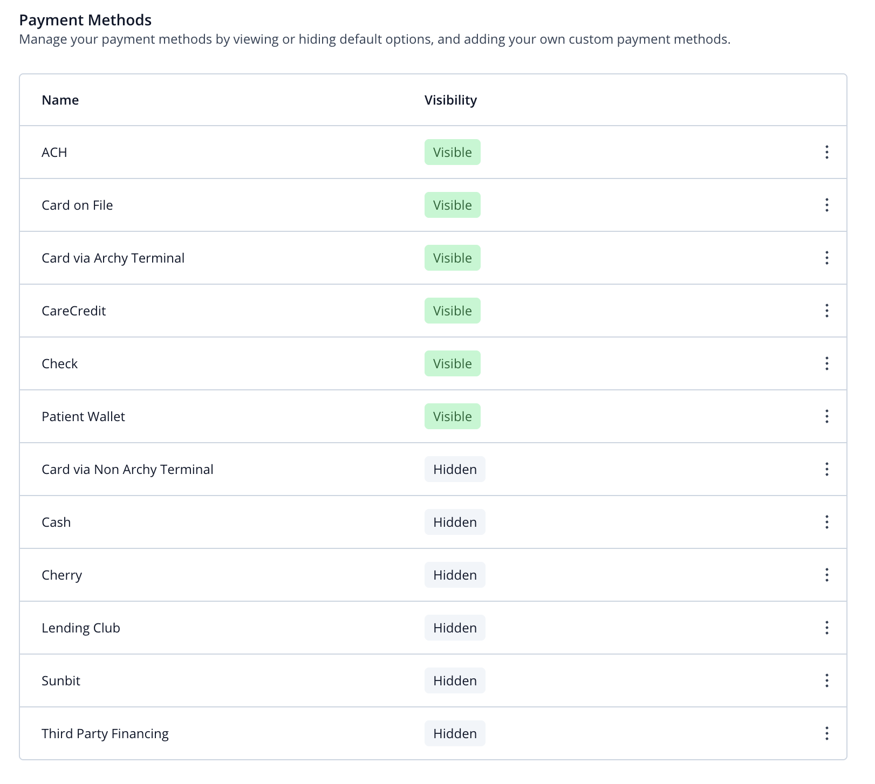Open the three-dot menu for ACH
This screenshot has width=875, height=784.
[x=826, y=152]
